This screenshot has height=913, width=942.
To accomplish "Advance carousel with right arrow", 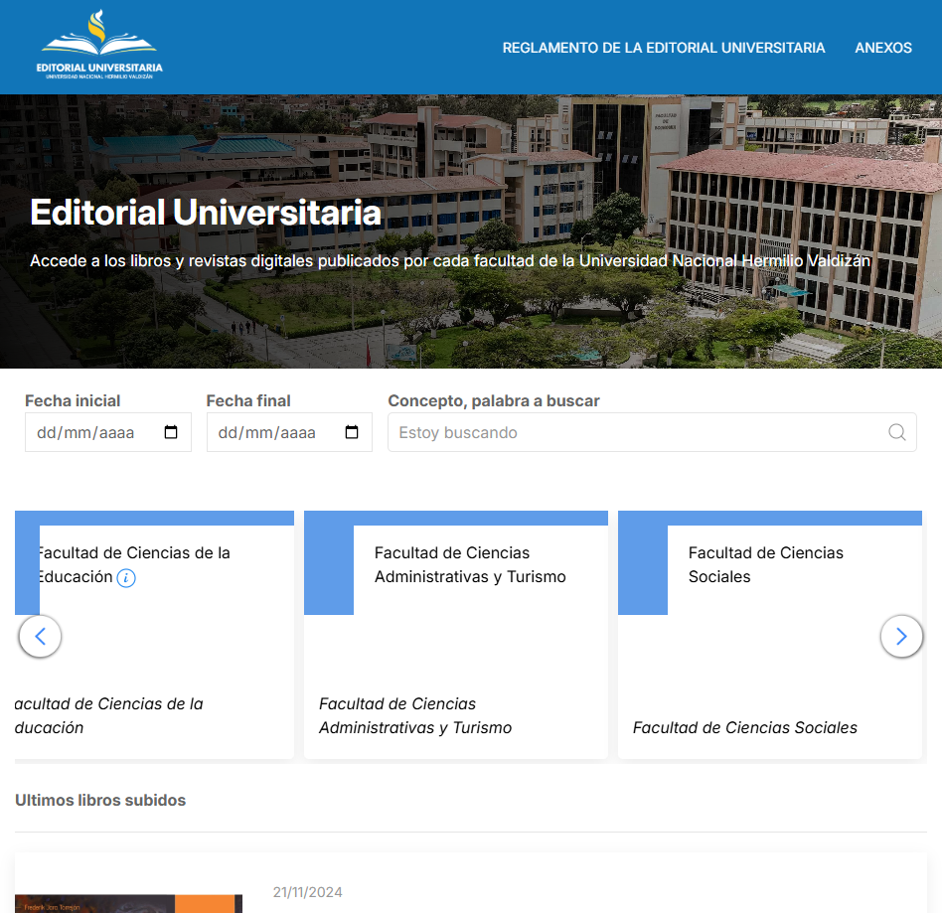I will (901, 637).
